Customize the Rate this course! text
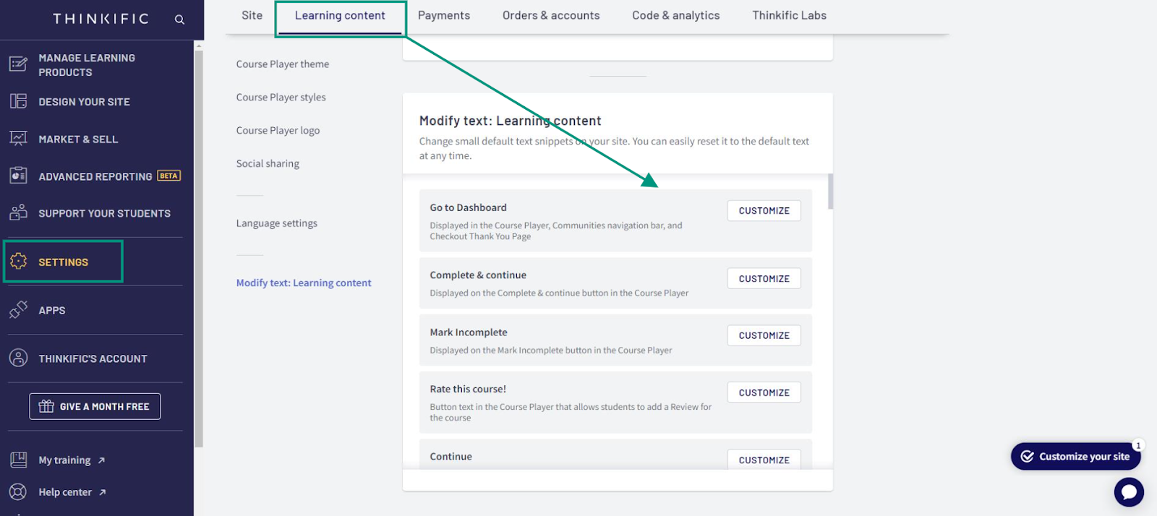The height and width of the screenshot is (516, 1157). (764, 392)
